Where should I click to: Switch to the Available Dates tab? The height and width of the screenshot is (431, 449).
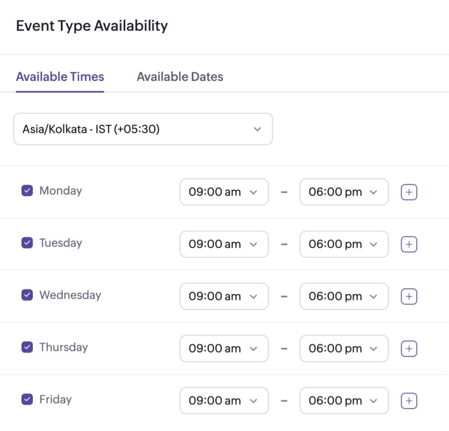(x=180, y=77)
